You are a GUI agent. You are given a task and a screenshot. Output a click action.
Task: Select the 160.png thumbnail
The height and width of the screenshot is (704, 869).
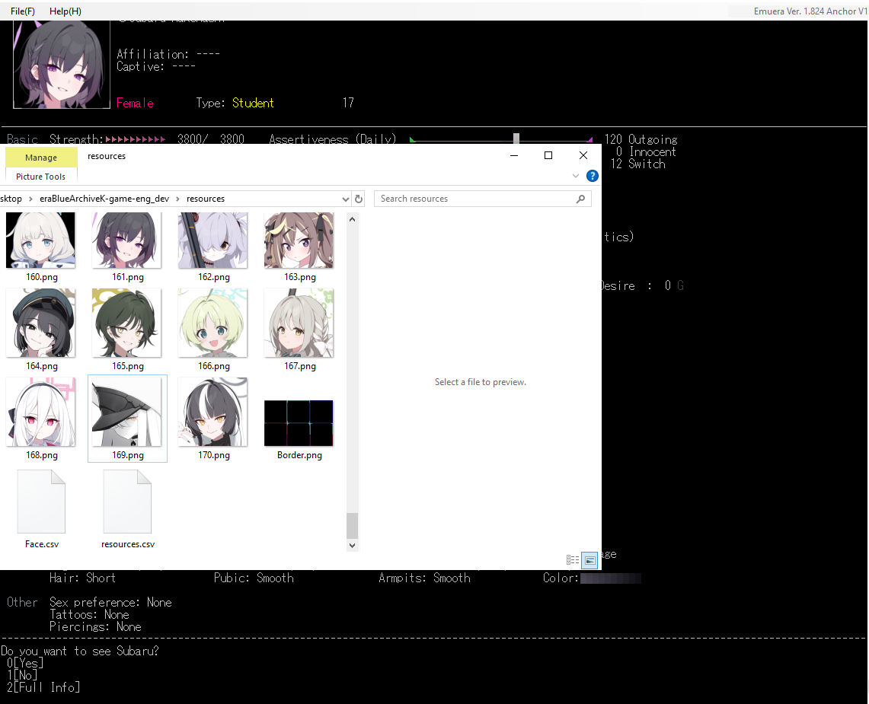click(40, 241)
